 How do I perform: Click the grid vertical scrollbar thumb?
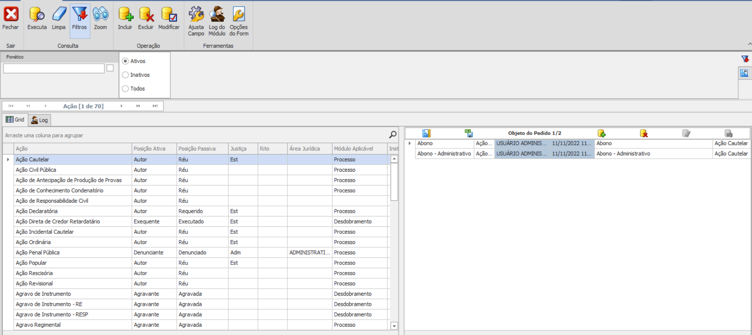394,182
